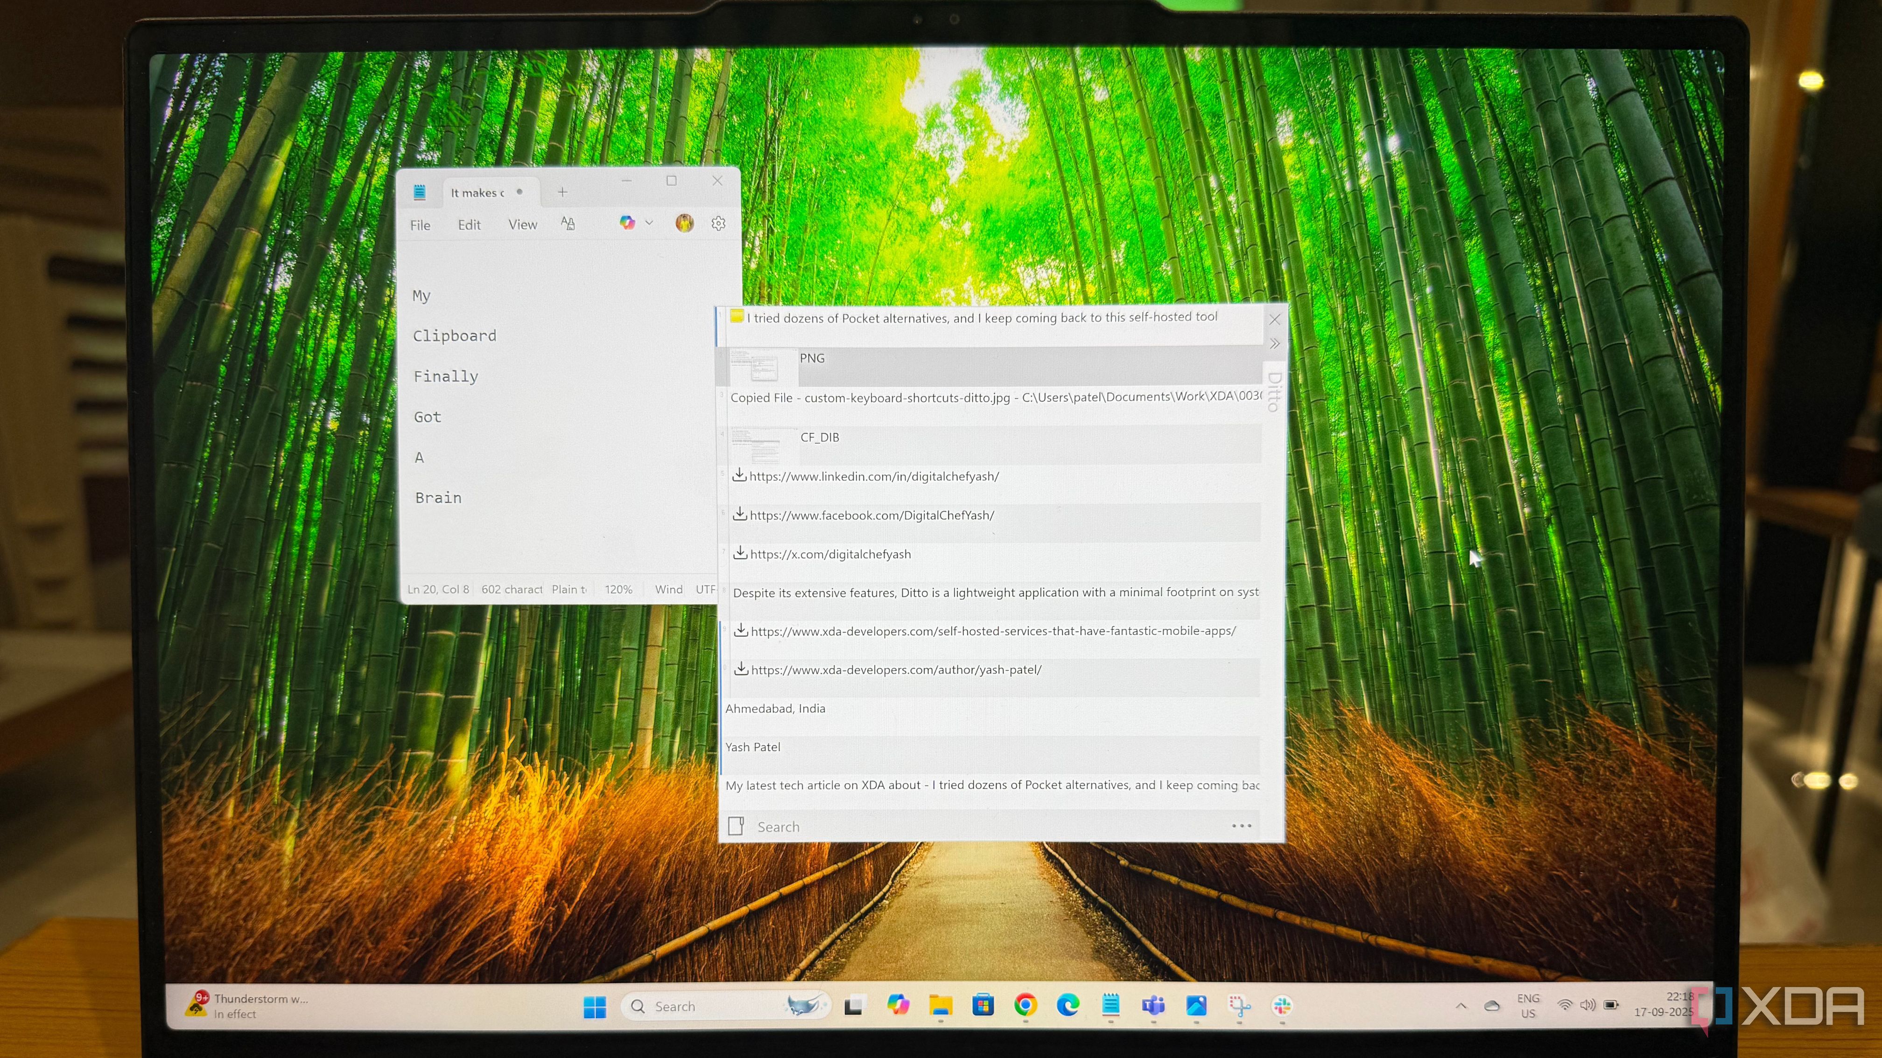Viewport: 1882px width, 1058px height.
Task: Click the 120% zoom level in the status bar
Action: coord(618,589)
